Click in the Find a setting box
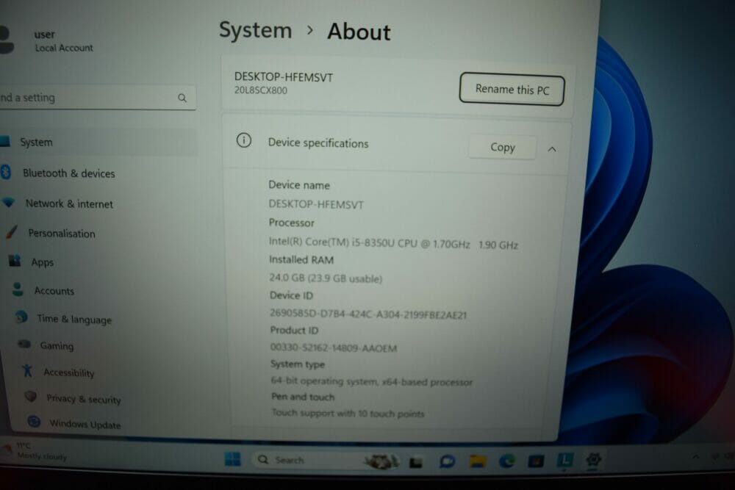Viewport: 735px width, 490px height. click(x=98, y=98)
